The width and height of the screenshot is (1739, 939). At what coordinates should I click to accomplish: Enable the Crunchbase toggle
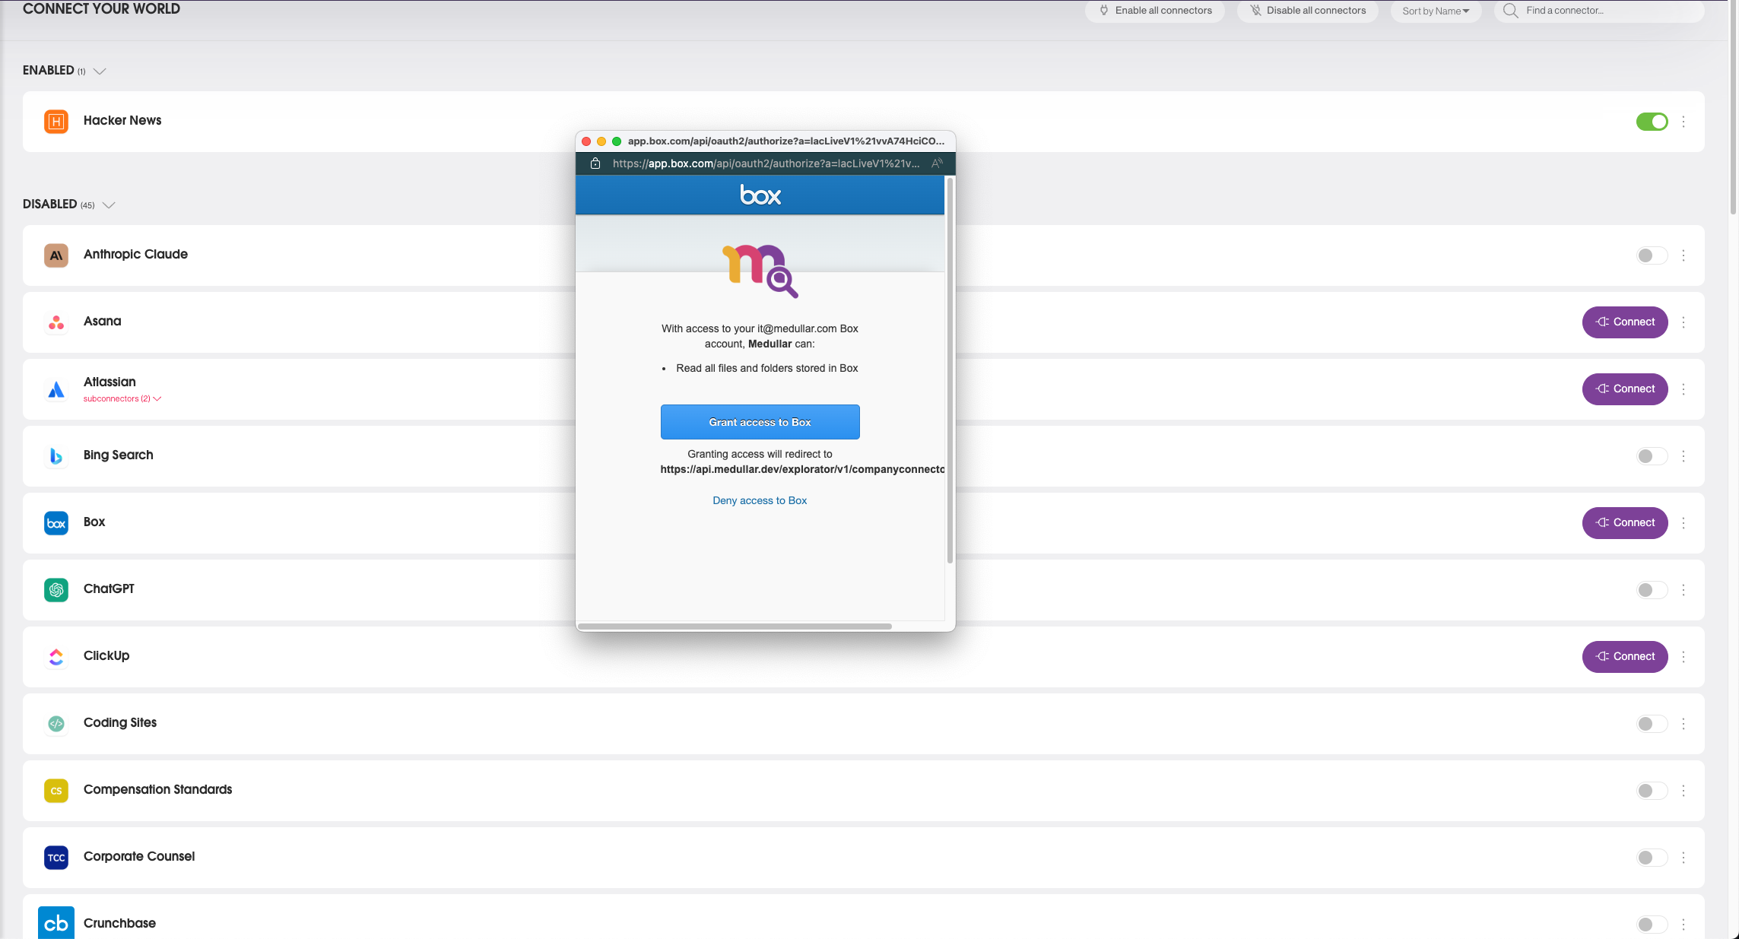click(x=1652, y=925)
